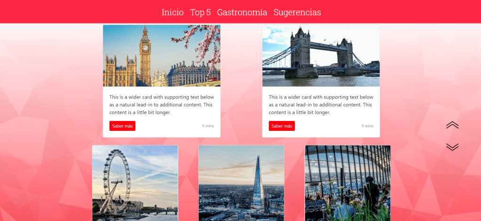The height and width of the screenshot is (221, 481).
Task: Click the 9 mins label on Big Ben card
Action: click(x=208, y=126)
